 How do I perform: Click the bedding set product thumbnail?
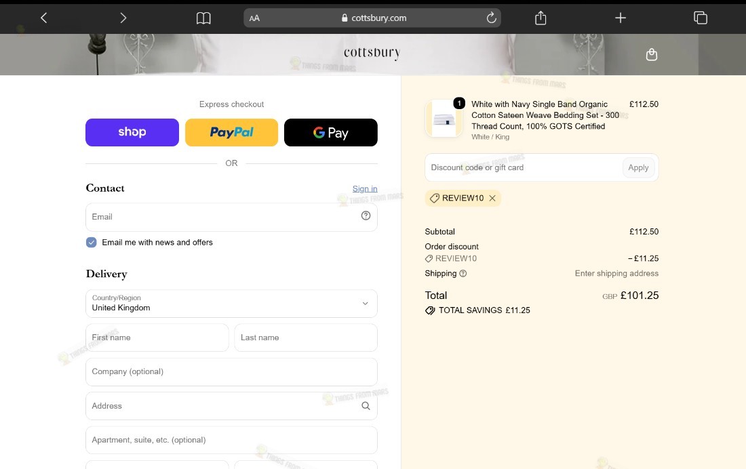coord(444,119)
